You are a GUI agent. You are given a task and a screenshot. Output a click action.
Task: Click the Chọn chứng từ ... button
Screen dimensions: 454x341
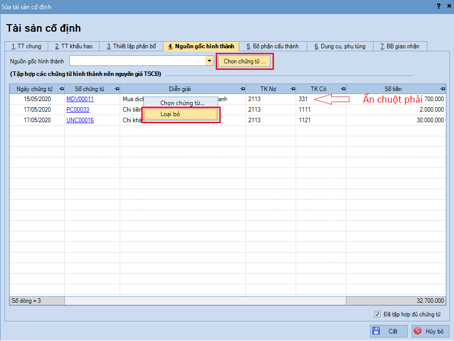[244, 61]
